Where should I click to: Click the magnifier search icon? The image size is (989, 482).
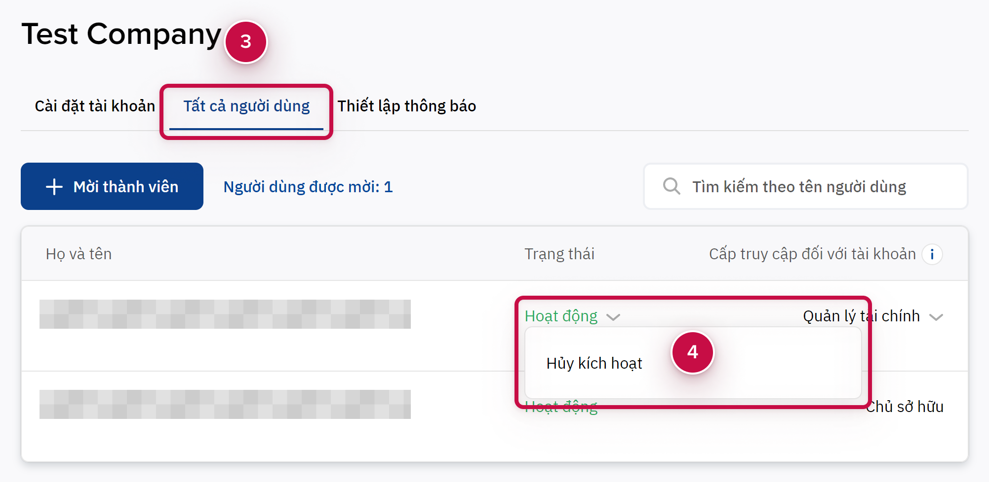click(671, 186)
